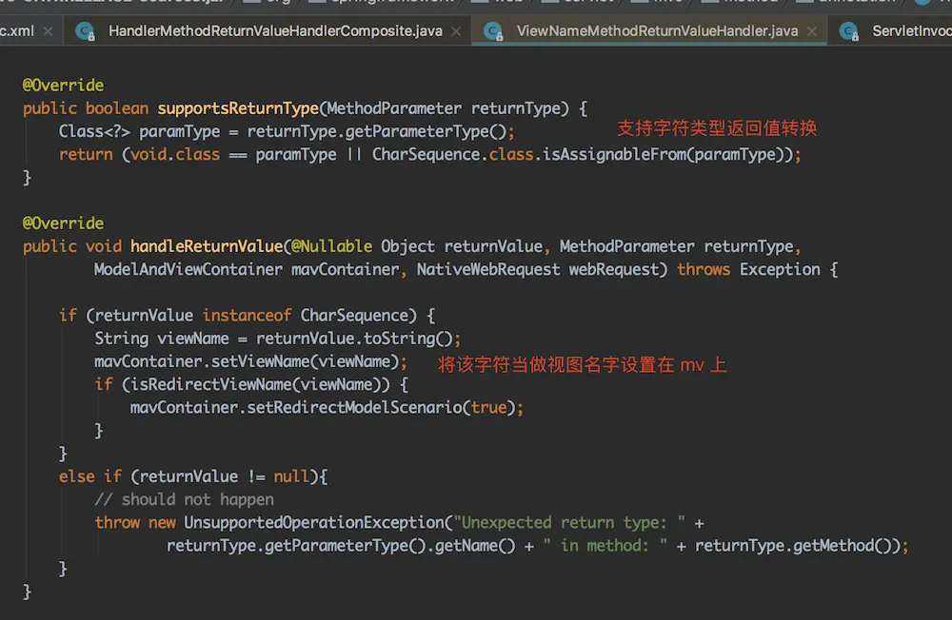Click class icon on ServletInvoc tab
The image size is (952, 620).
click(849, 31)
